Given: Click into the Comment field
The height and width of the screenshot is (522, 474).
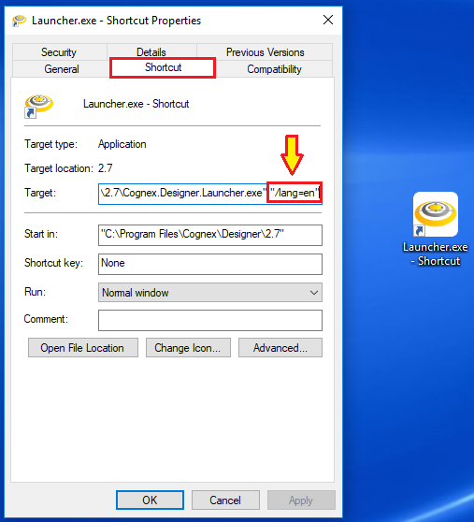Looking at the screenshot, I should pos(210,320).
